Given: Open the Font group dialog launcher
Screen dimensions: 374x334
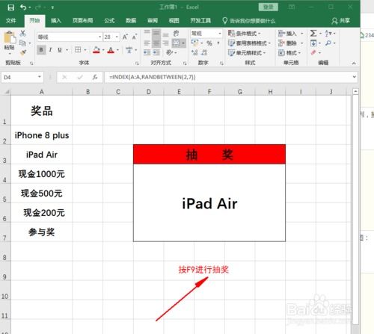Looking at the screenshot, I should (137, 64).
